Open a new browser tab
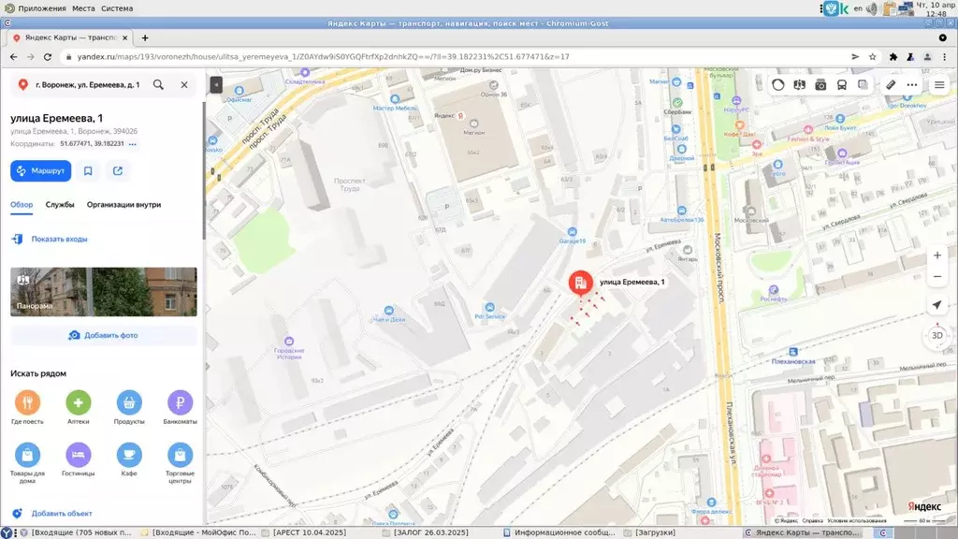958x539 pixels. click(x=145, y=37)
